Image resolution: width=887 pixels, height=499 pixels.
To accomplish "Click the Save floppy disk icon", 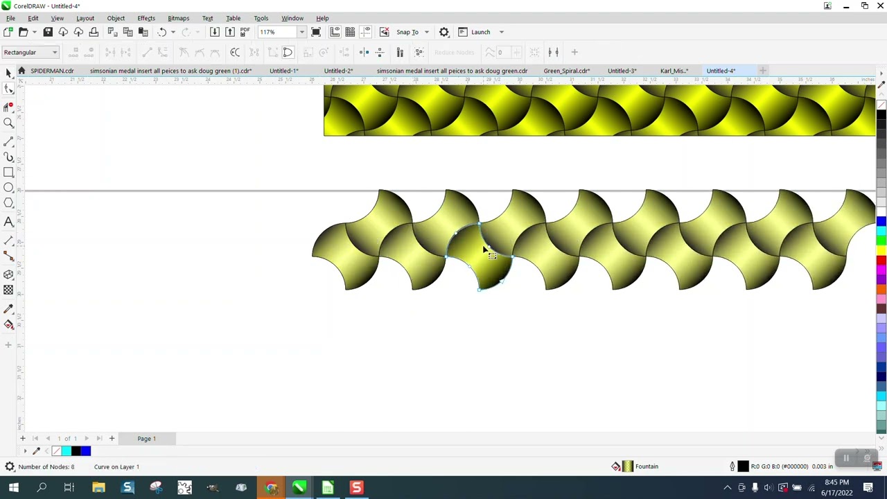I will [48, 32].
